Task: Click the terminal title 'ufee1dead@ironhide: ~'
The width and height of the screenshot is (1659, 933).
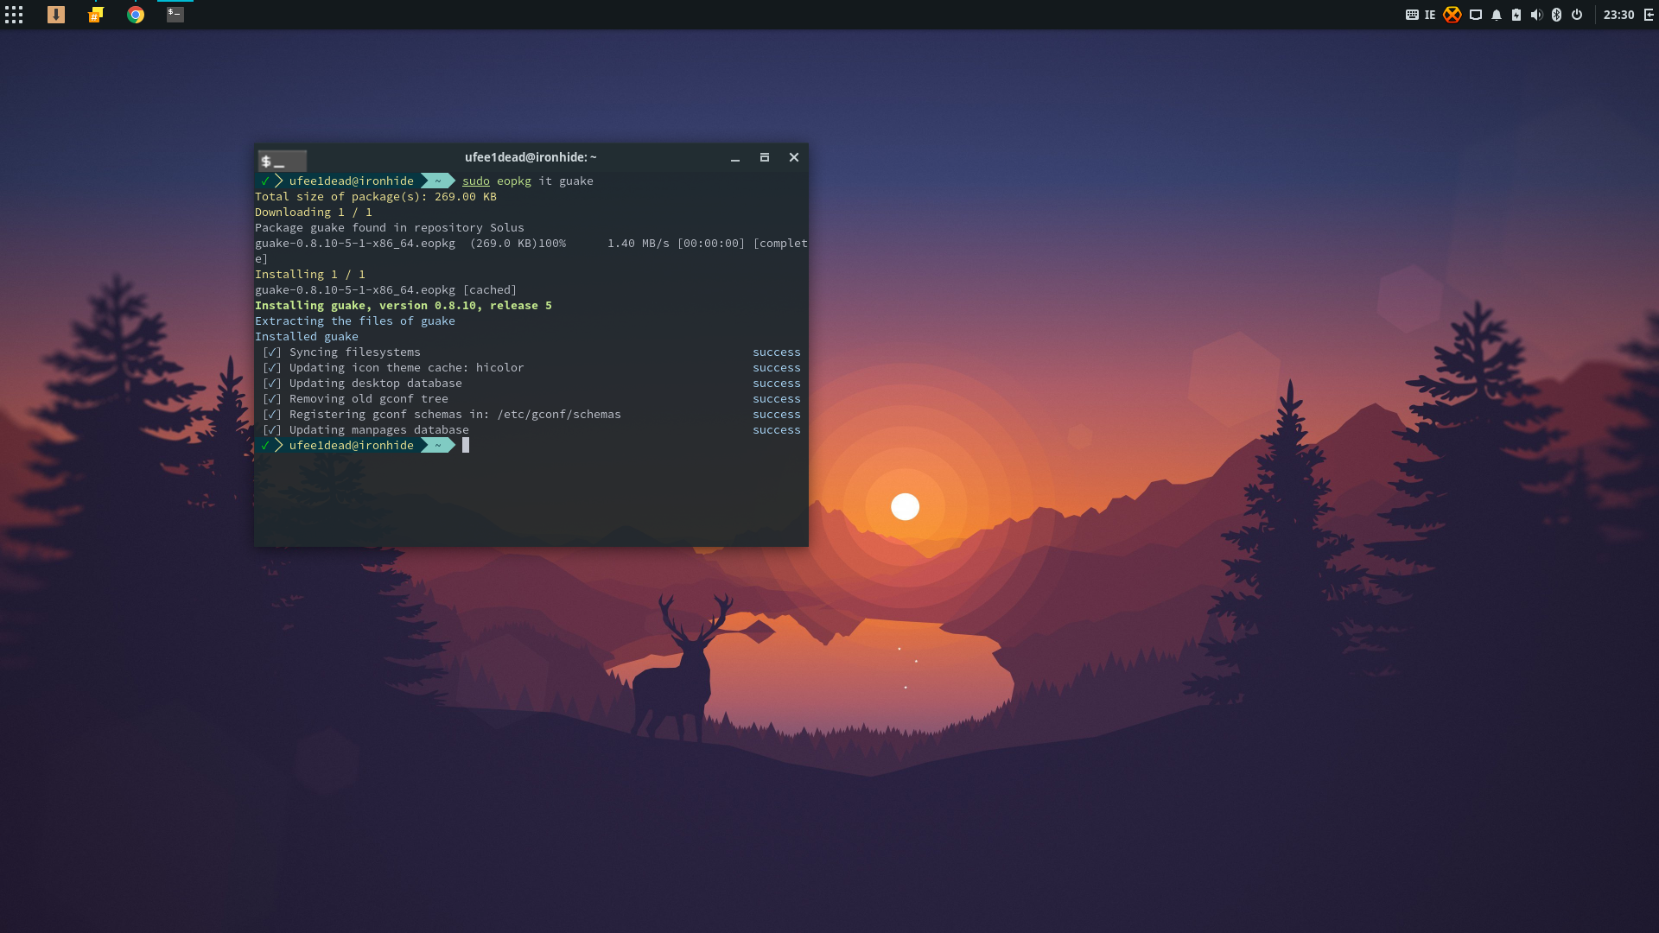Action: [x=531, y=157]
